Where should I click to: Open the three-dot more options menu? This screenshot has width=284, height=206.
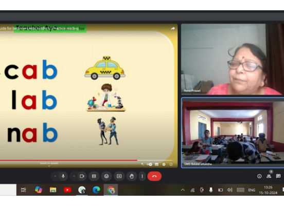[142, 176]
